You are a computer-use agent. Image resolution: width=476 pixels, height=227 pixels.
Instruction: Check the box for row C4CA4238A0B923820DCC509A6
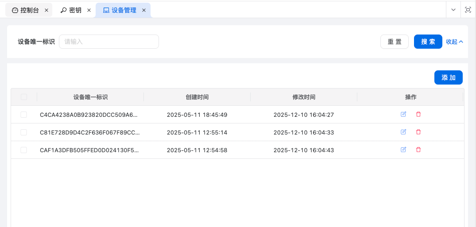[24, 115]
